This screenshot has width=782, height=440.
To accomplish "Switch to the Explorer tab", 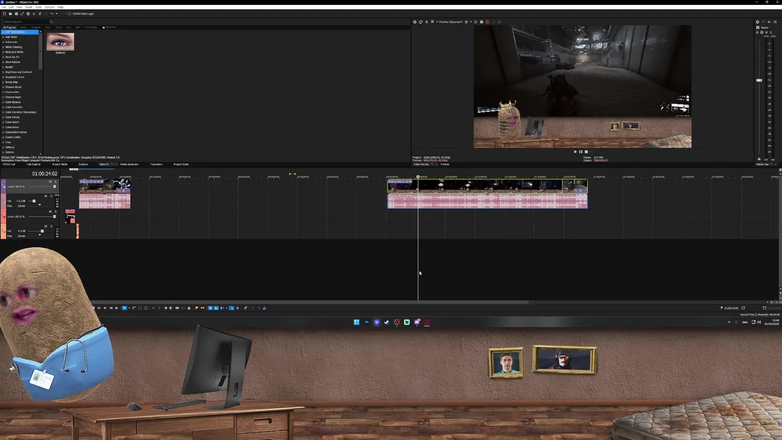I will 83,164.
